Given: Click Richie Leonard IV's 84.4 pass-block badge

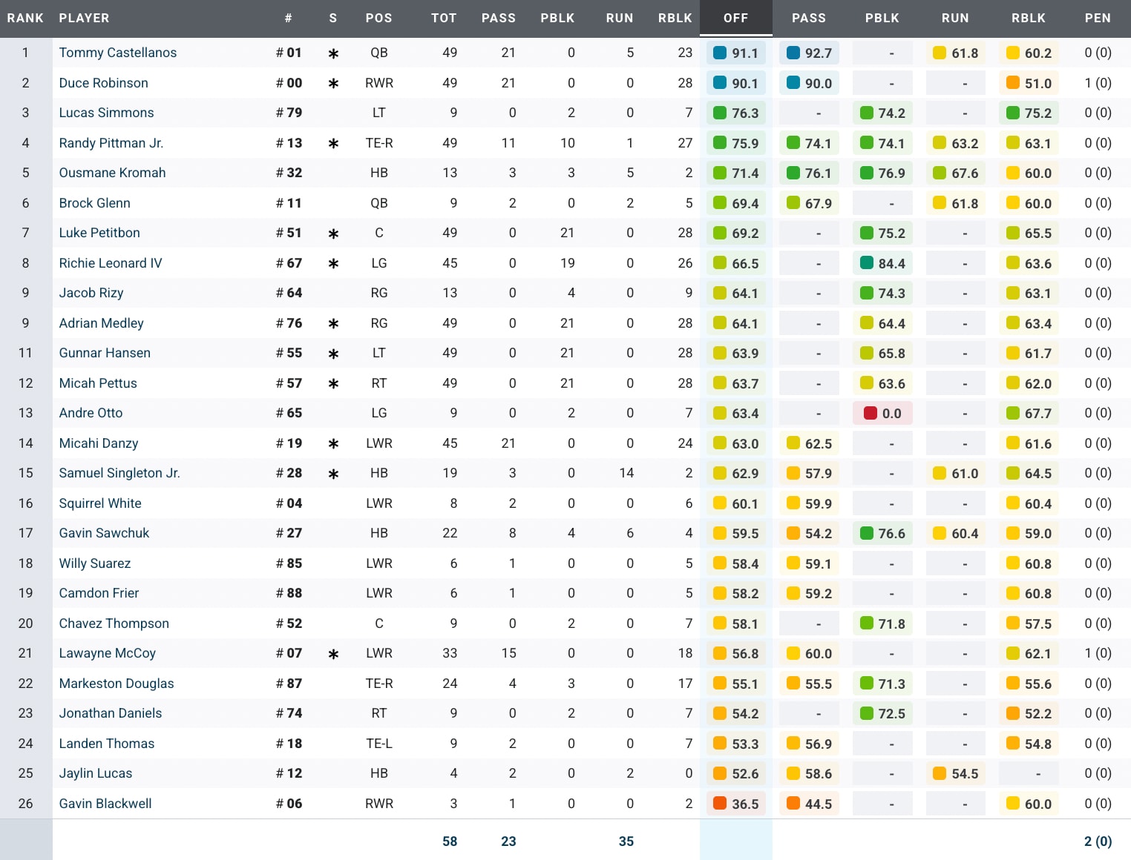Looking at the screenshot, I should click(x=882, y=263).
